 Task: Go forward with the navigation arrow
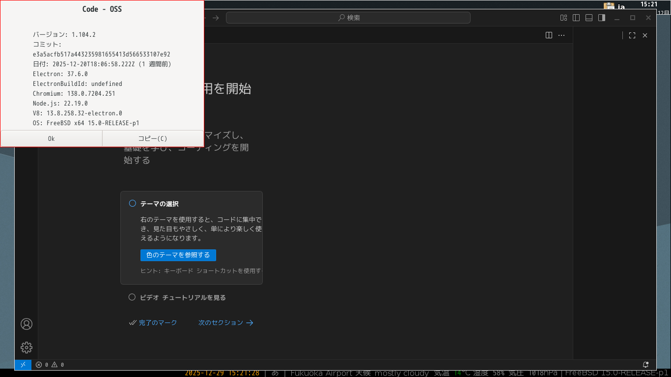tap(216, 18)
